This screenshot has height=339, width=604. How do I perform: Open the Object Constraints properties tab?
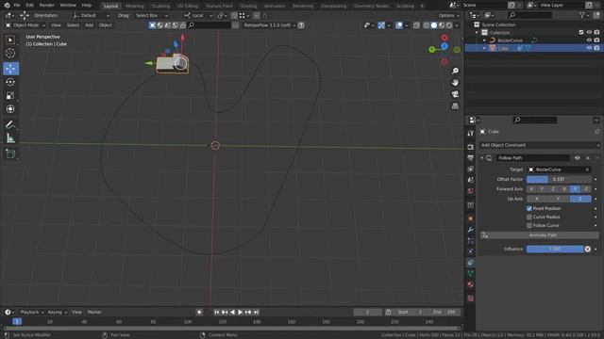click(470, 263)
